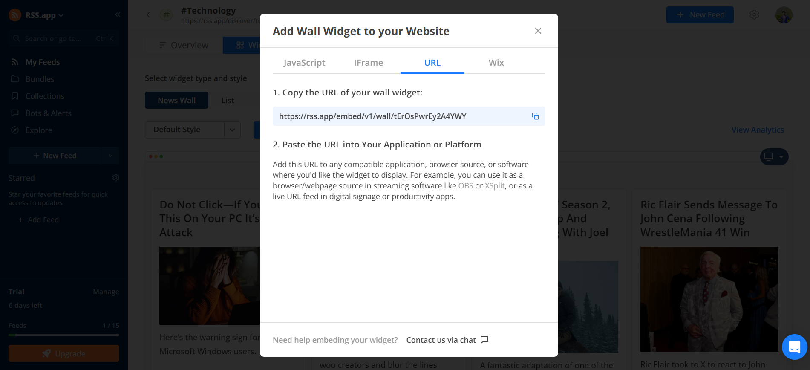Viewport: 810px width, 370px height.
Task: Select the News Wall widget type
Action: (176, 100)
